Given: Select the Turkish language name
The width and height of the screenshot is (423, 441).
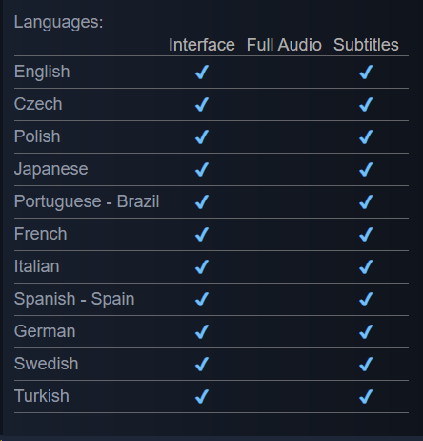Looking at the screenshot, I should pyautogui.click(x=42, y=396).
